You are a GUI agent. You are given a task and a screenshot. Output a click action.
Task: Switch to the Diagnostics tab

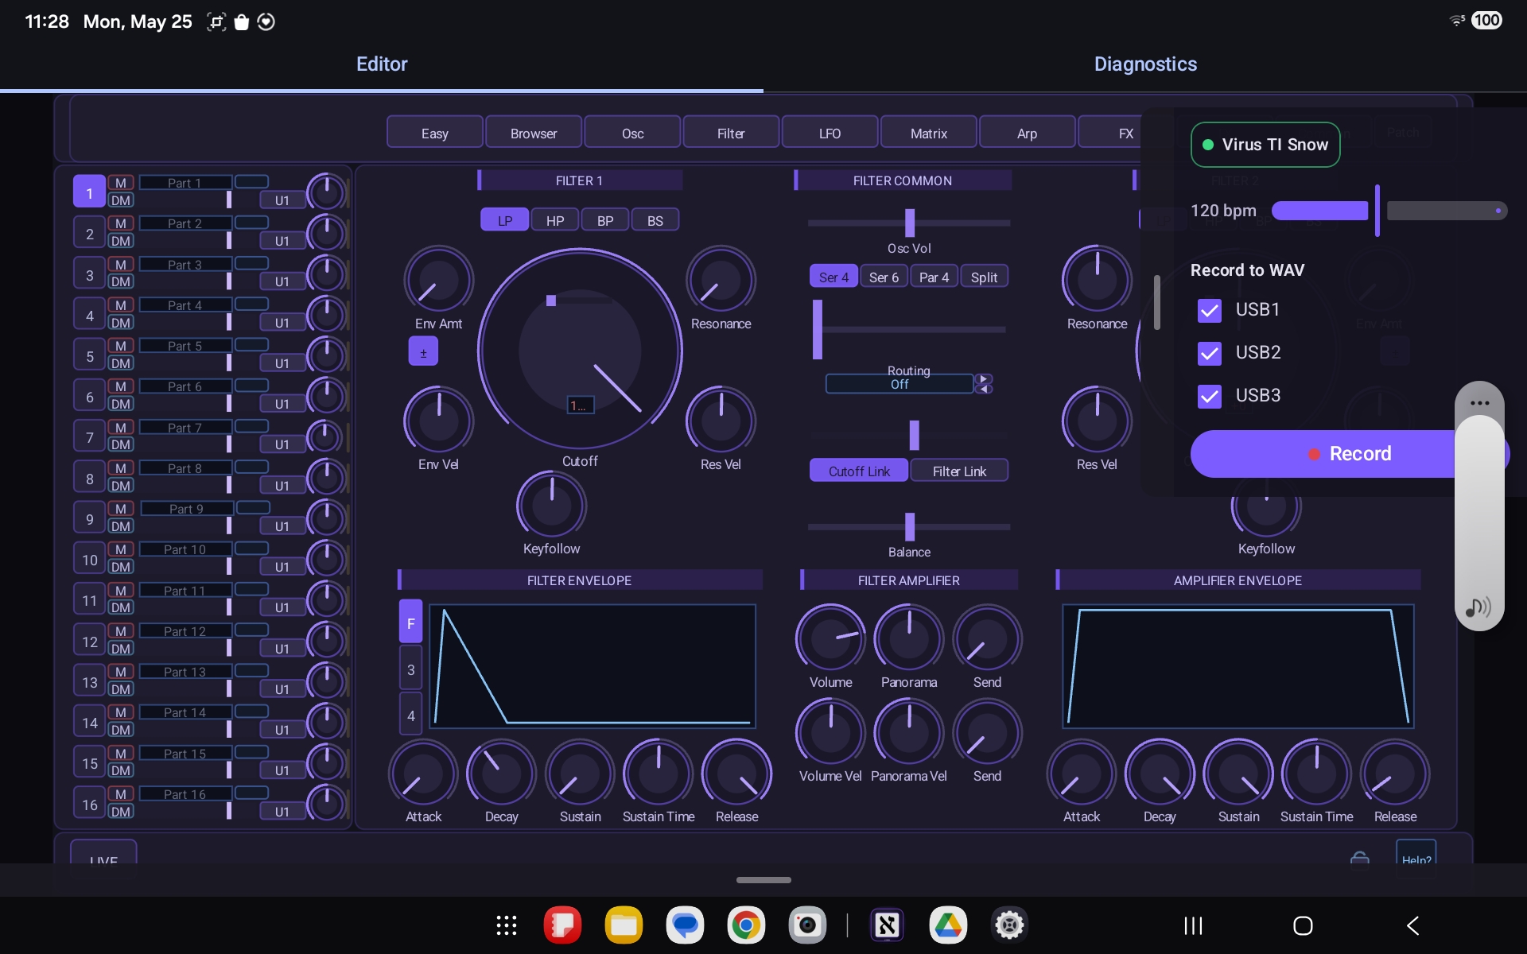coord(1145,64)
